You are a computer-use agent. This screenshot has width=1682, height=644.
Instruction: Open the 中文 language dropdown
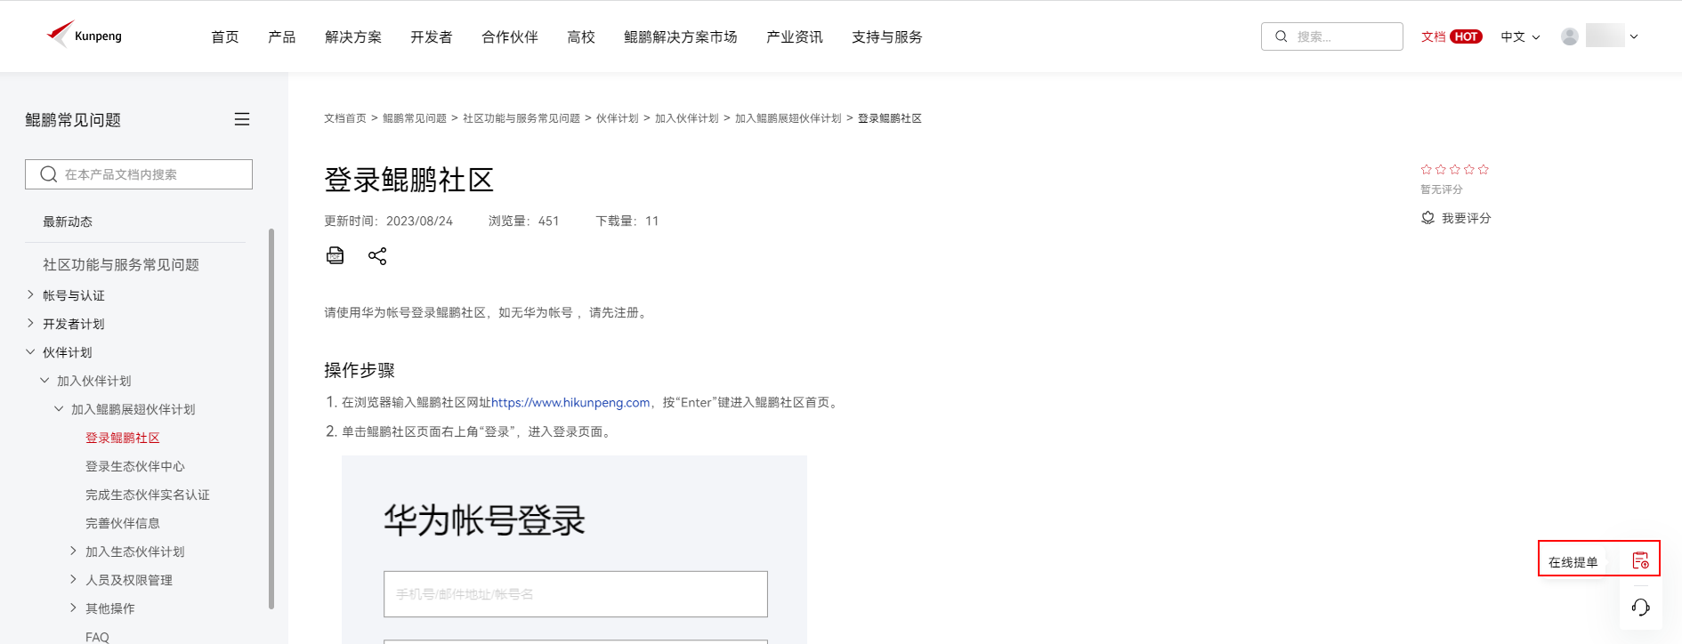click(1520, 36)
